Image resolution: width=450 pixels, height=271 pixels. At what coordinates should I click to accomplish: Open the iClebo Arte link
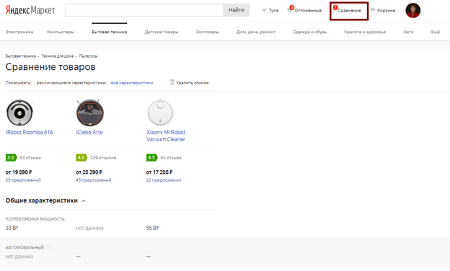click(89, 132)
